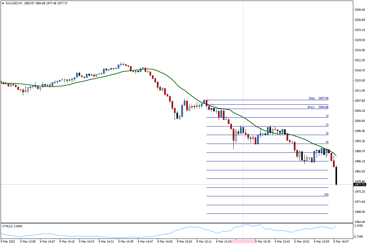Screen dimensions: 367x245
Task: Click the '9 Mar 14:39' time axis label
Action: 126,242
